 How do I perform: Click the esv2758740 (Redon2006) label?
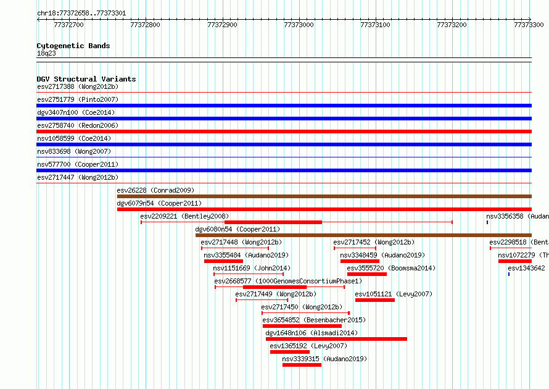pos(78,125)
